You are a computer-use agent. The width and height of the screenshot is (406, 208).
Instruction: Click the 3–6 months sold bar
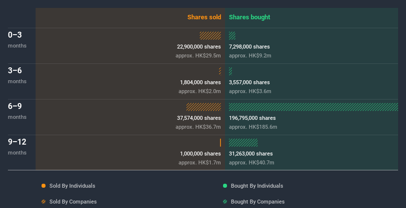220,71
